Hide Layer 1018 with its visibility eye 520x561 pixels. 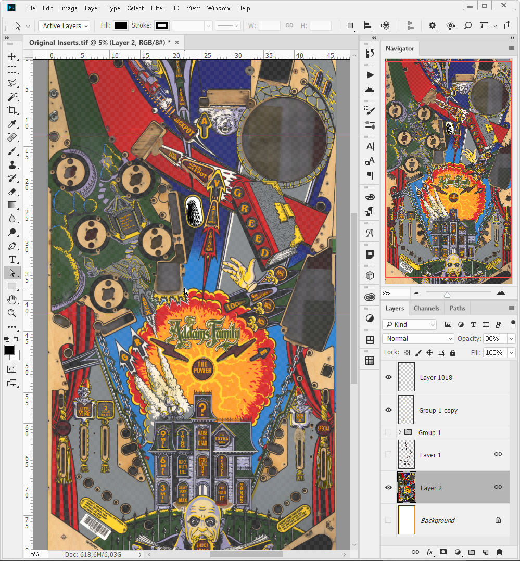pyautogui.click(x=388, y=376)
